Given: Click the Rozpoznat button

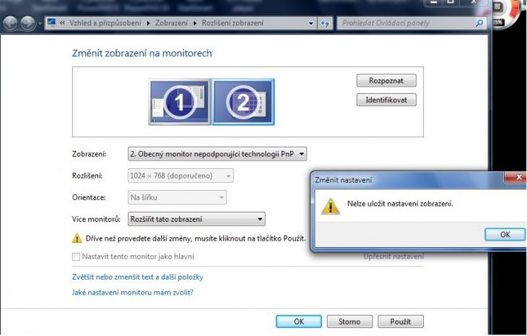Looking at the screenshot, I should click(386, 81).
